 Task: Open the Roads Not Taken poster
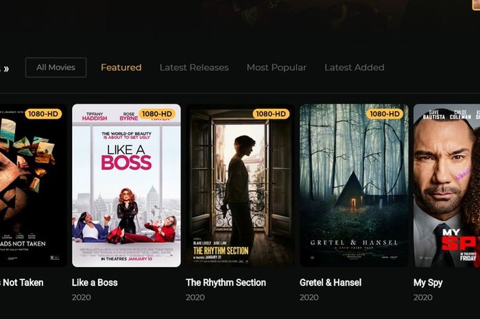click(34, 185)
